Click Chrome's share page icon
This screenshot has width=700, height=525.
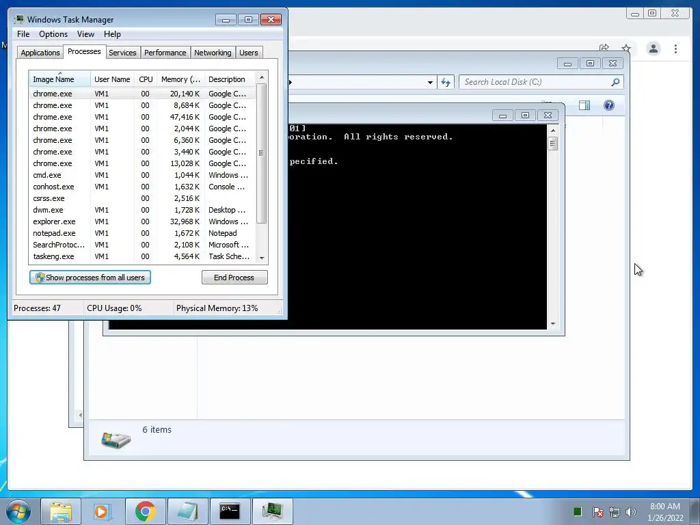pyautogui.click(x=604, y=47)
